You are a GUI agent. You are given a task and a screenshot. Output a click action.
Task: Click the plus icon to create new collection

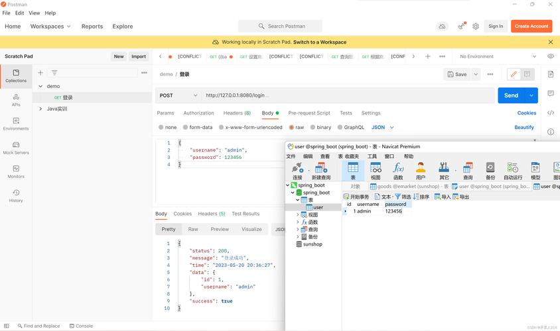(40, 73)
